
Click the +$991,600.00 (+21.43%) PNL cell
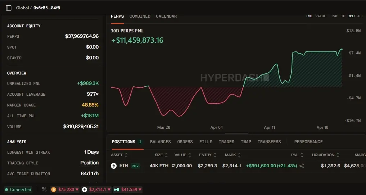tap(271, 166)
